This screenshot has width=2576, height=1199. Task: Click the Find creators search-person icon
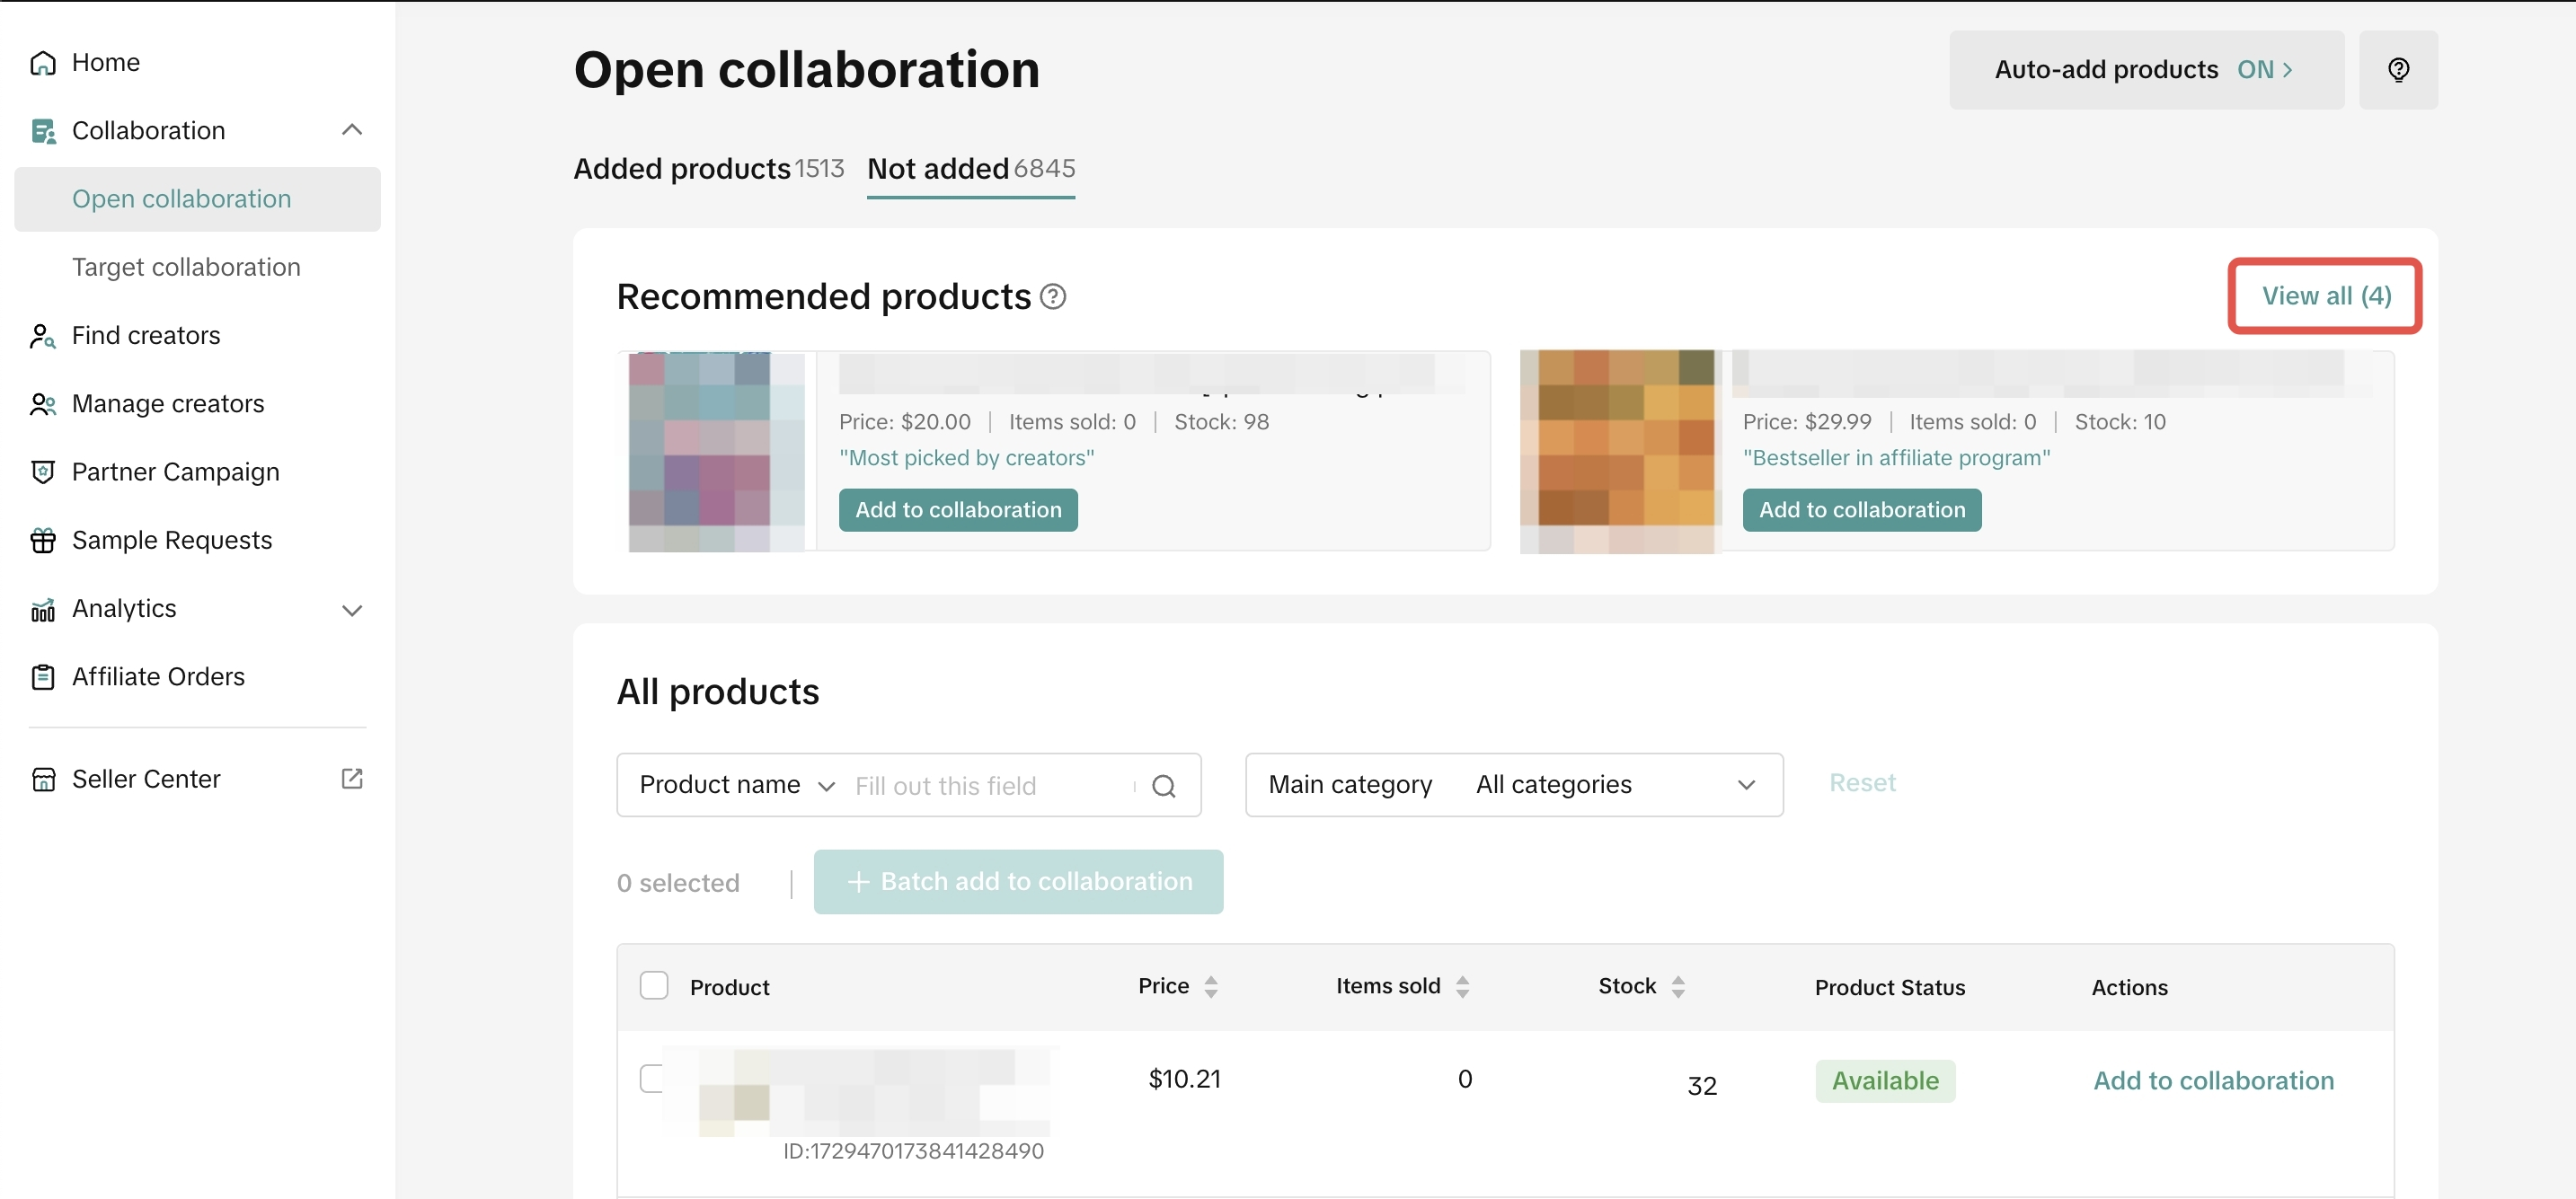[x=43, y=336]
